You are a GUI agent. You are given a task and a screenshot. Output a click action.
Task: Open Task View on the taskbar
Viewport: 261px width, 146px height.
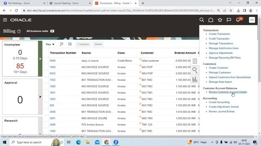[x=69, y=142]
